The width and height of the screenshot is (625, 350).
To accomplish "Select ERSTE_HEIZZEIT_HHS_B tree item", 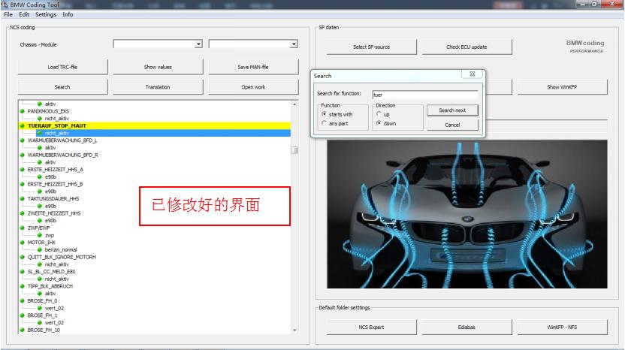I will (x=55, y=184).
